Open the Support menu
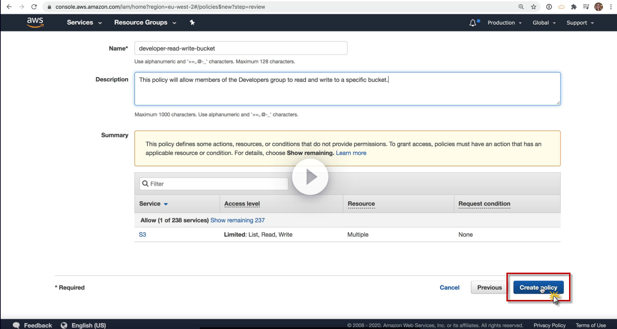 coord(580,23)
